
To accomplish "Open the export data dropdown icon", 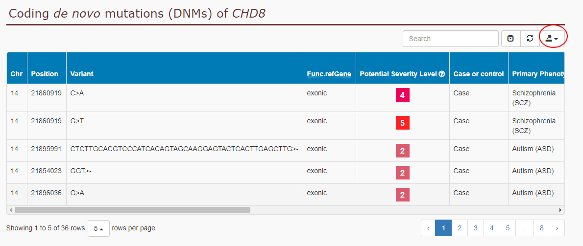I will tap(552, 39).
